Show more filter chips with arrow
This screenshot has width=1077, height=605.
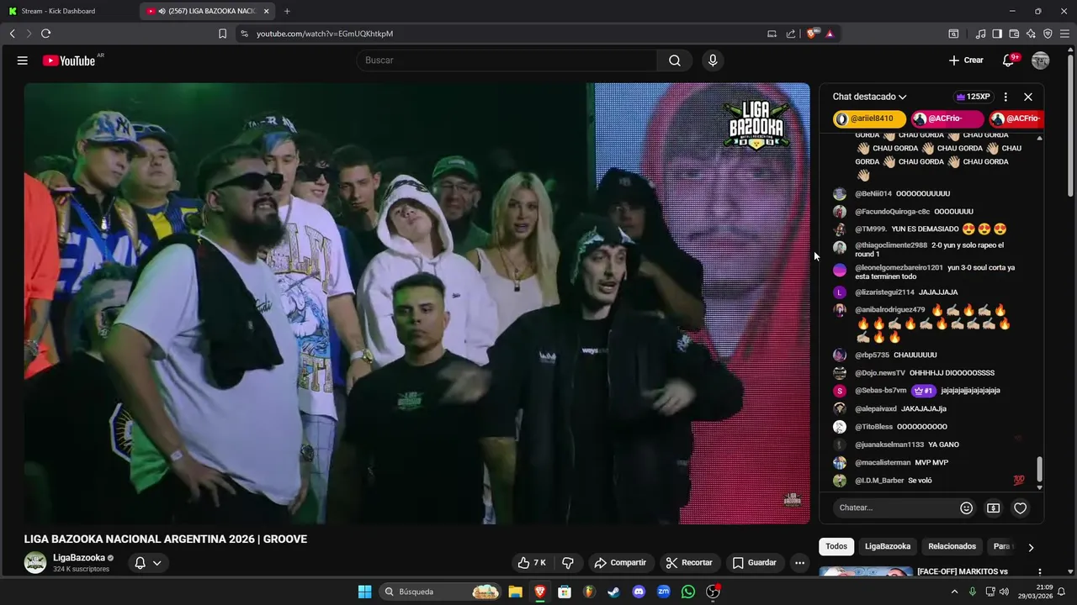[x=1030, y=547]
